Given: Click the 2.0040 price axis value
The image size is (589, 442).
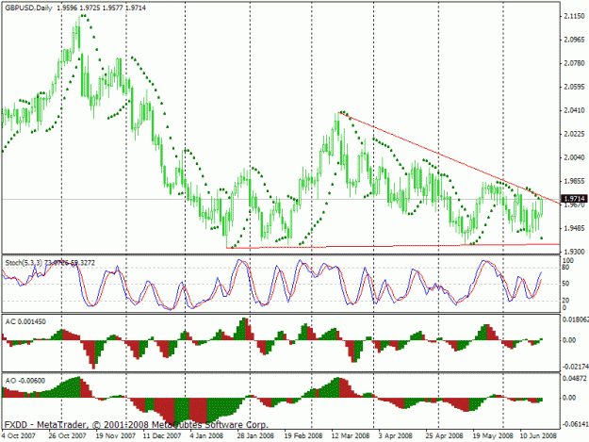Looking at the screenshot, I should (574, 157).
